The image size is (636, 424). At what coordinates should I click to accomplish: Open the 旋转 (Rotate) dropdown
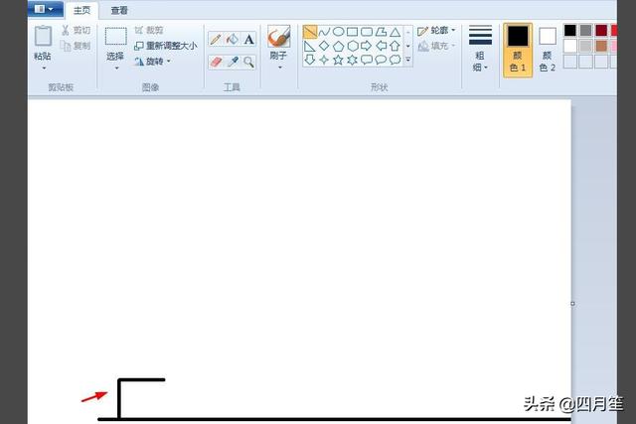tap(152, 62)
